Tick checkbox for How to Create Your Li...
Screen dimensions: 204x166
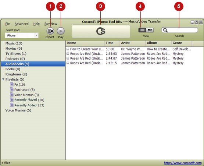click(68, 49)
